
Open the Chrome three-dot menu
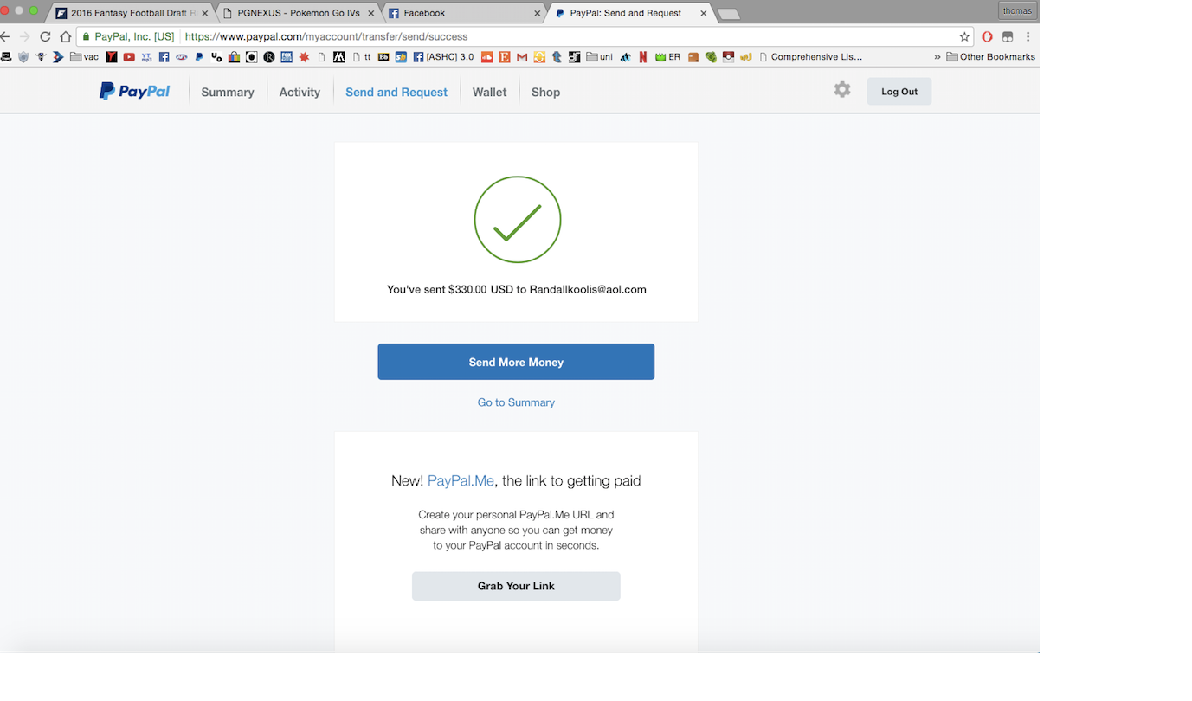click(1028, 36)
